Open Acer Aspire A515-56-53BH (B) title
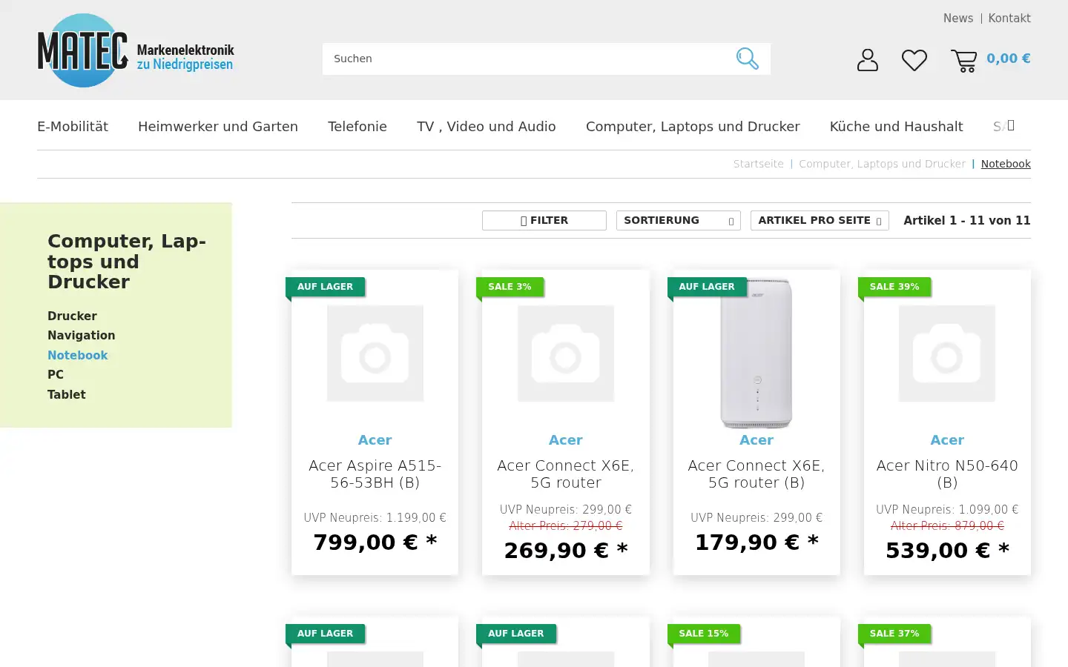 pos(375,474)
